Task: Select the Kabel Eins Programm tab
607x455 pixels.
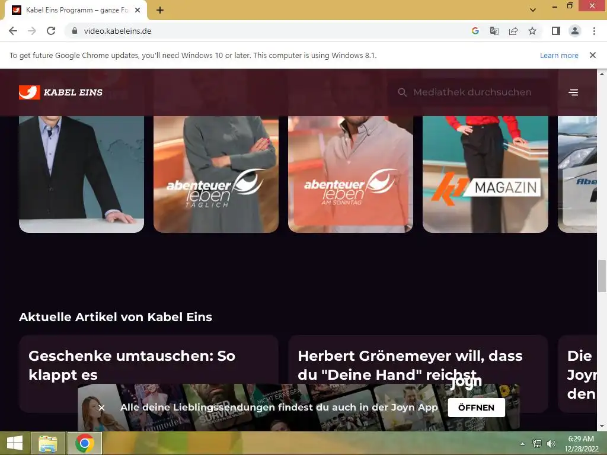Action: point(76,10)
